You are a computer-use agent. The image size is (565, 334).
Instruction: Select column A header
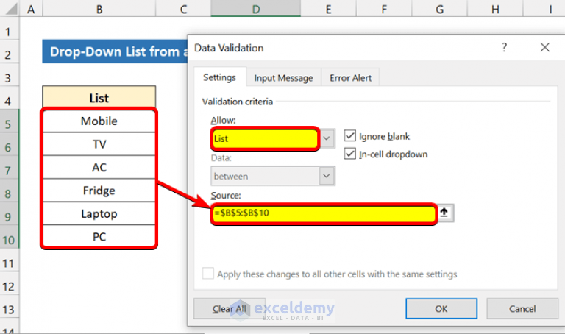(x=31, y=9)
